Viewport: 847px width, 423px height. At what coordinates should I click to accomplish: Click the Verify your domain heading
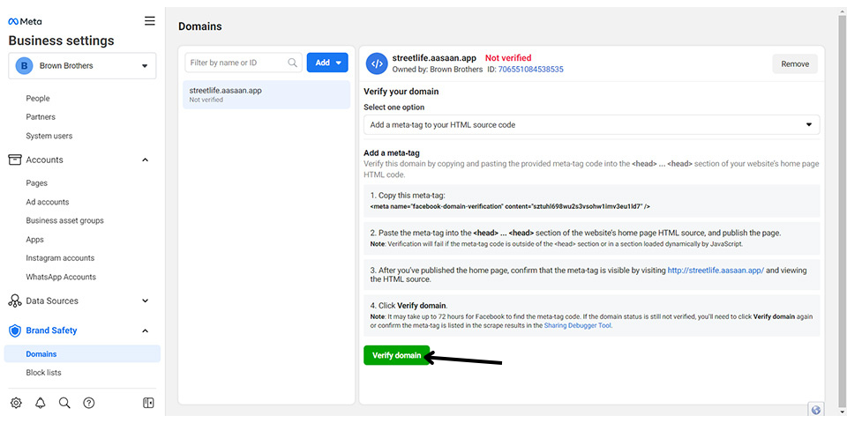[401, 92]
